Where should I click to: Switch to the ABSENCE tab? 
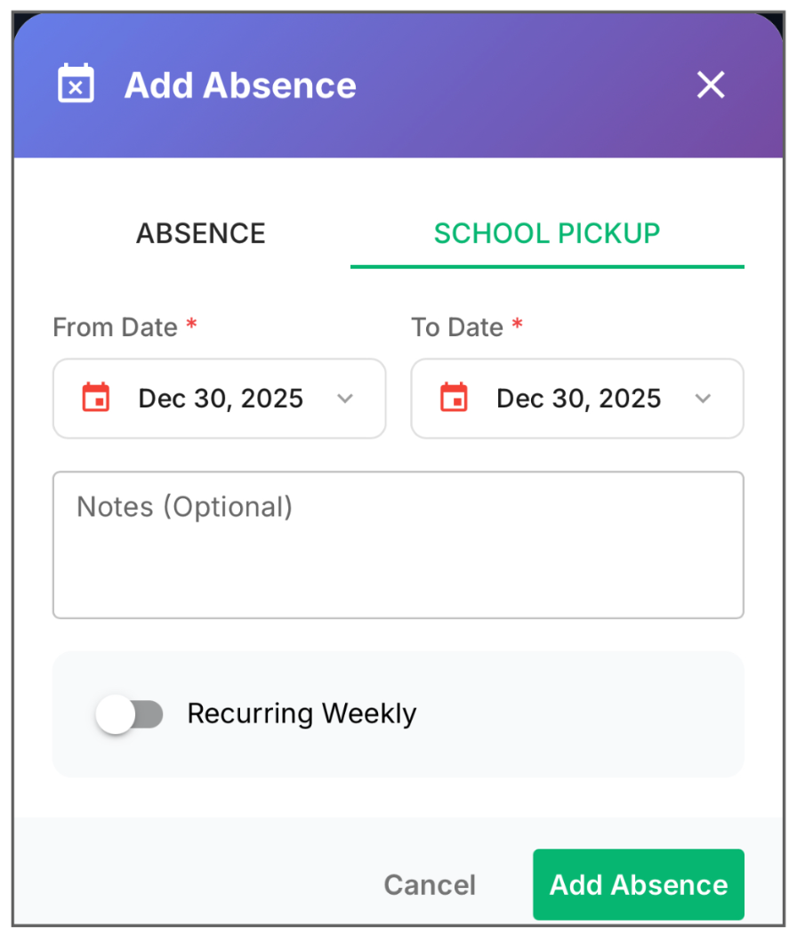201,233
